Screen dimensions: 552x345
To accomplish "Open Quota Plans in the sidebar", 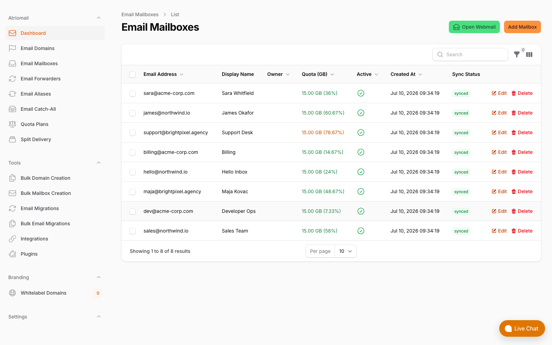I will tap(55, 124).
